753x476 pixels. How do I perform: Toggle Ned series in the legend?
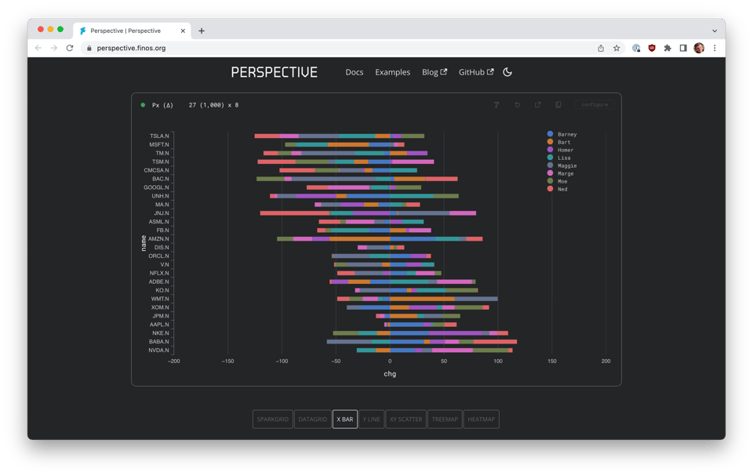[562, 189]
